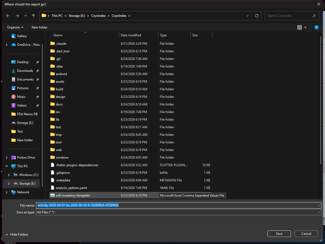Select the design folder icon
This screenshot has width=325, height=244.
(53, 97)
